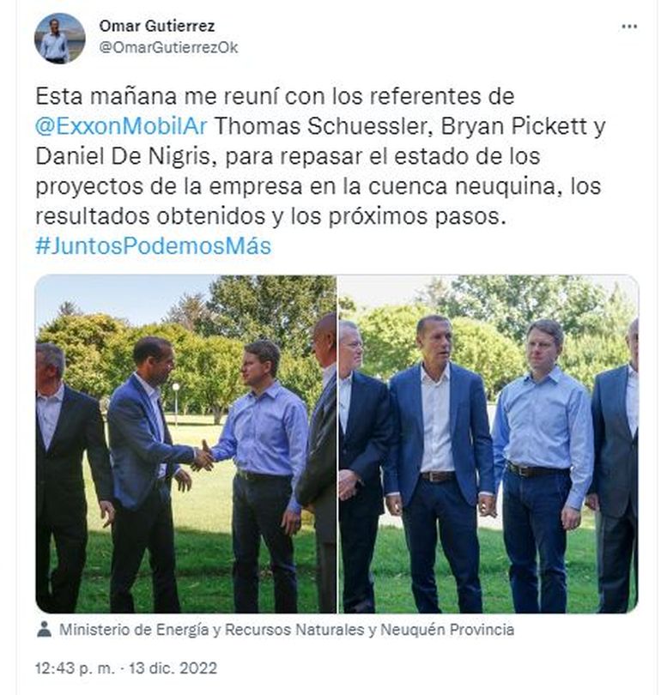The image size is (661, 695).
Task: Click the tweet body text paragraph
Action: click(320, 171)
